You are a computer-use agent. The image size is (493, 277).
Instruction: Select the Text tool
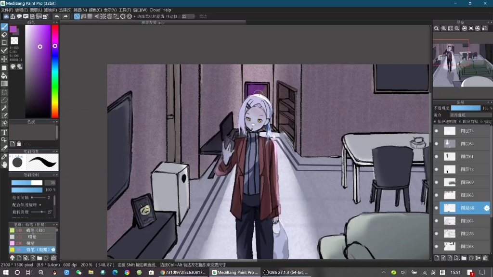pyautogui.click(x=4, y=132)
